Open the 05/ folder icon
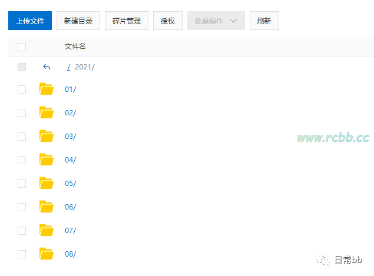The width and height of the screenshot is (374, 276). point(47,183)
